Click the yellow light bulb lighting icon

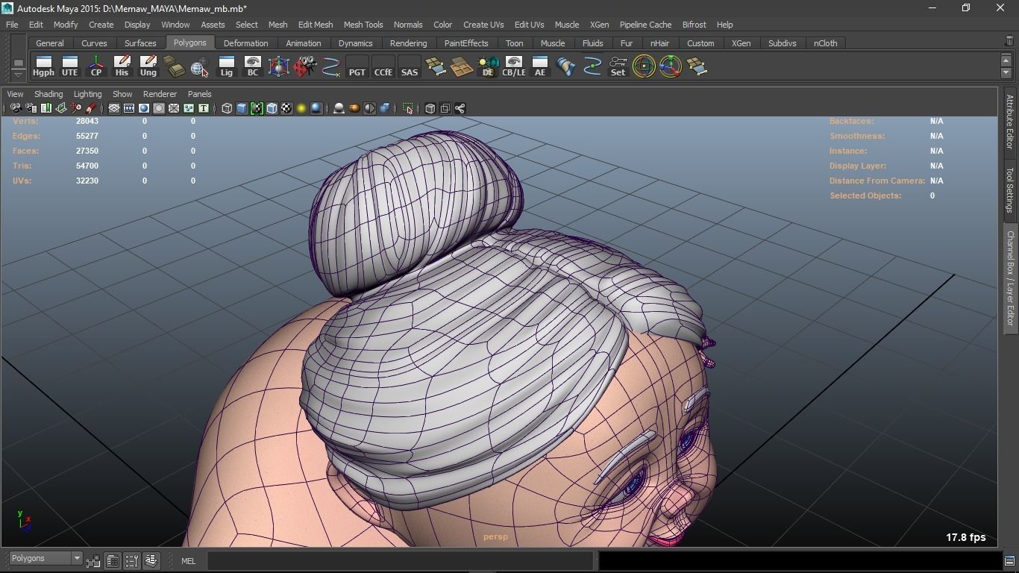(x=301, y=109)
